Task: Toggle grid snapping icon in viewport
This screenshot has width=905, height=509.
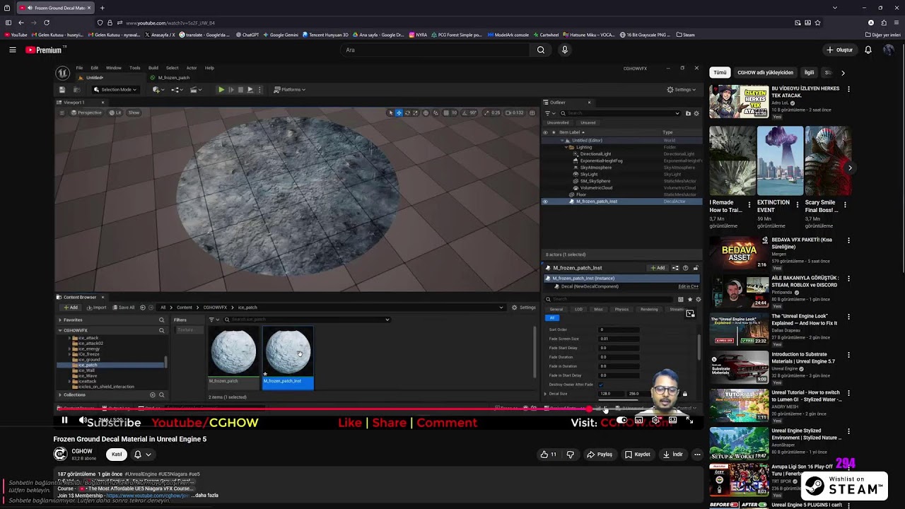Action: [445, 113]
